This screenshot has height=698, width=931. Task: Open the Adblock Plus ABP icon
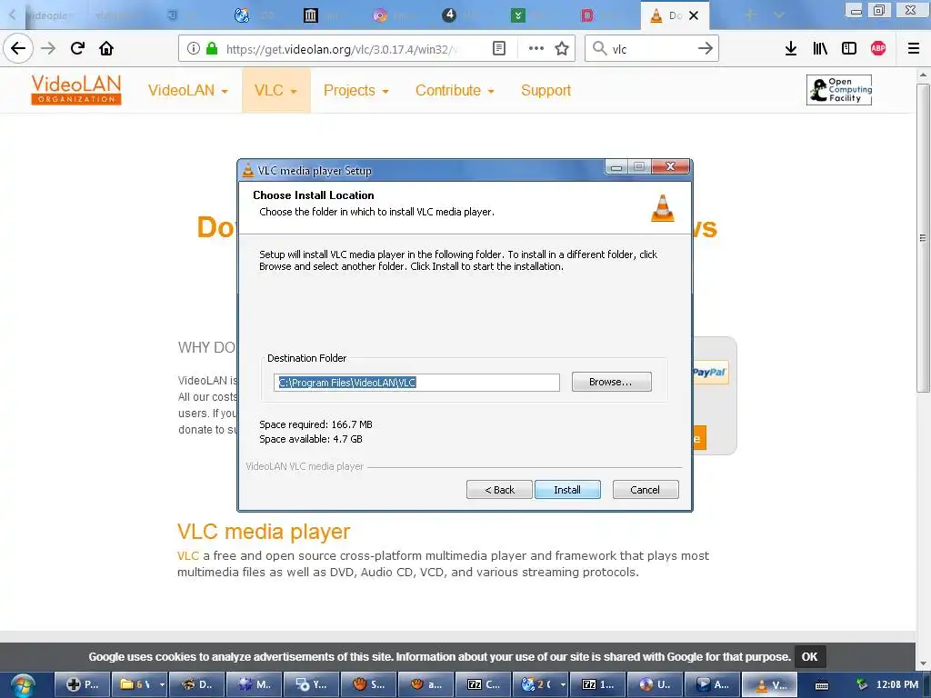(878, 48)
